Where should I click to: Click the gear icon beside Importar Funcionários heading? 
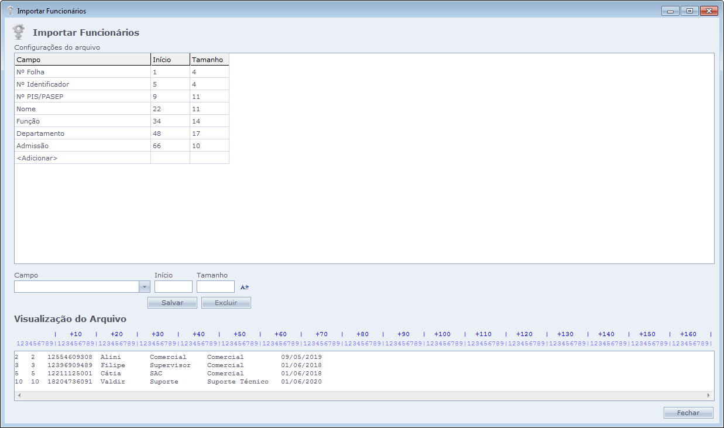[x=20, y=32]
